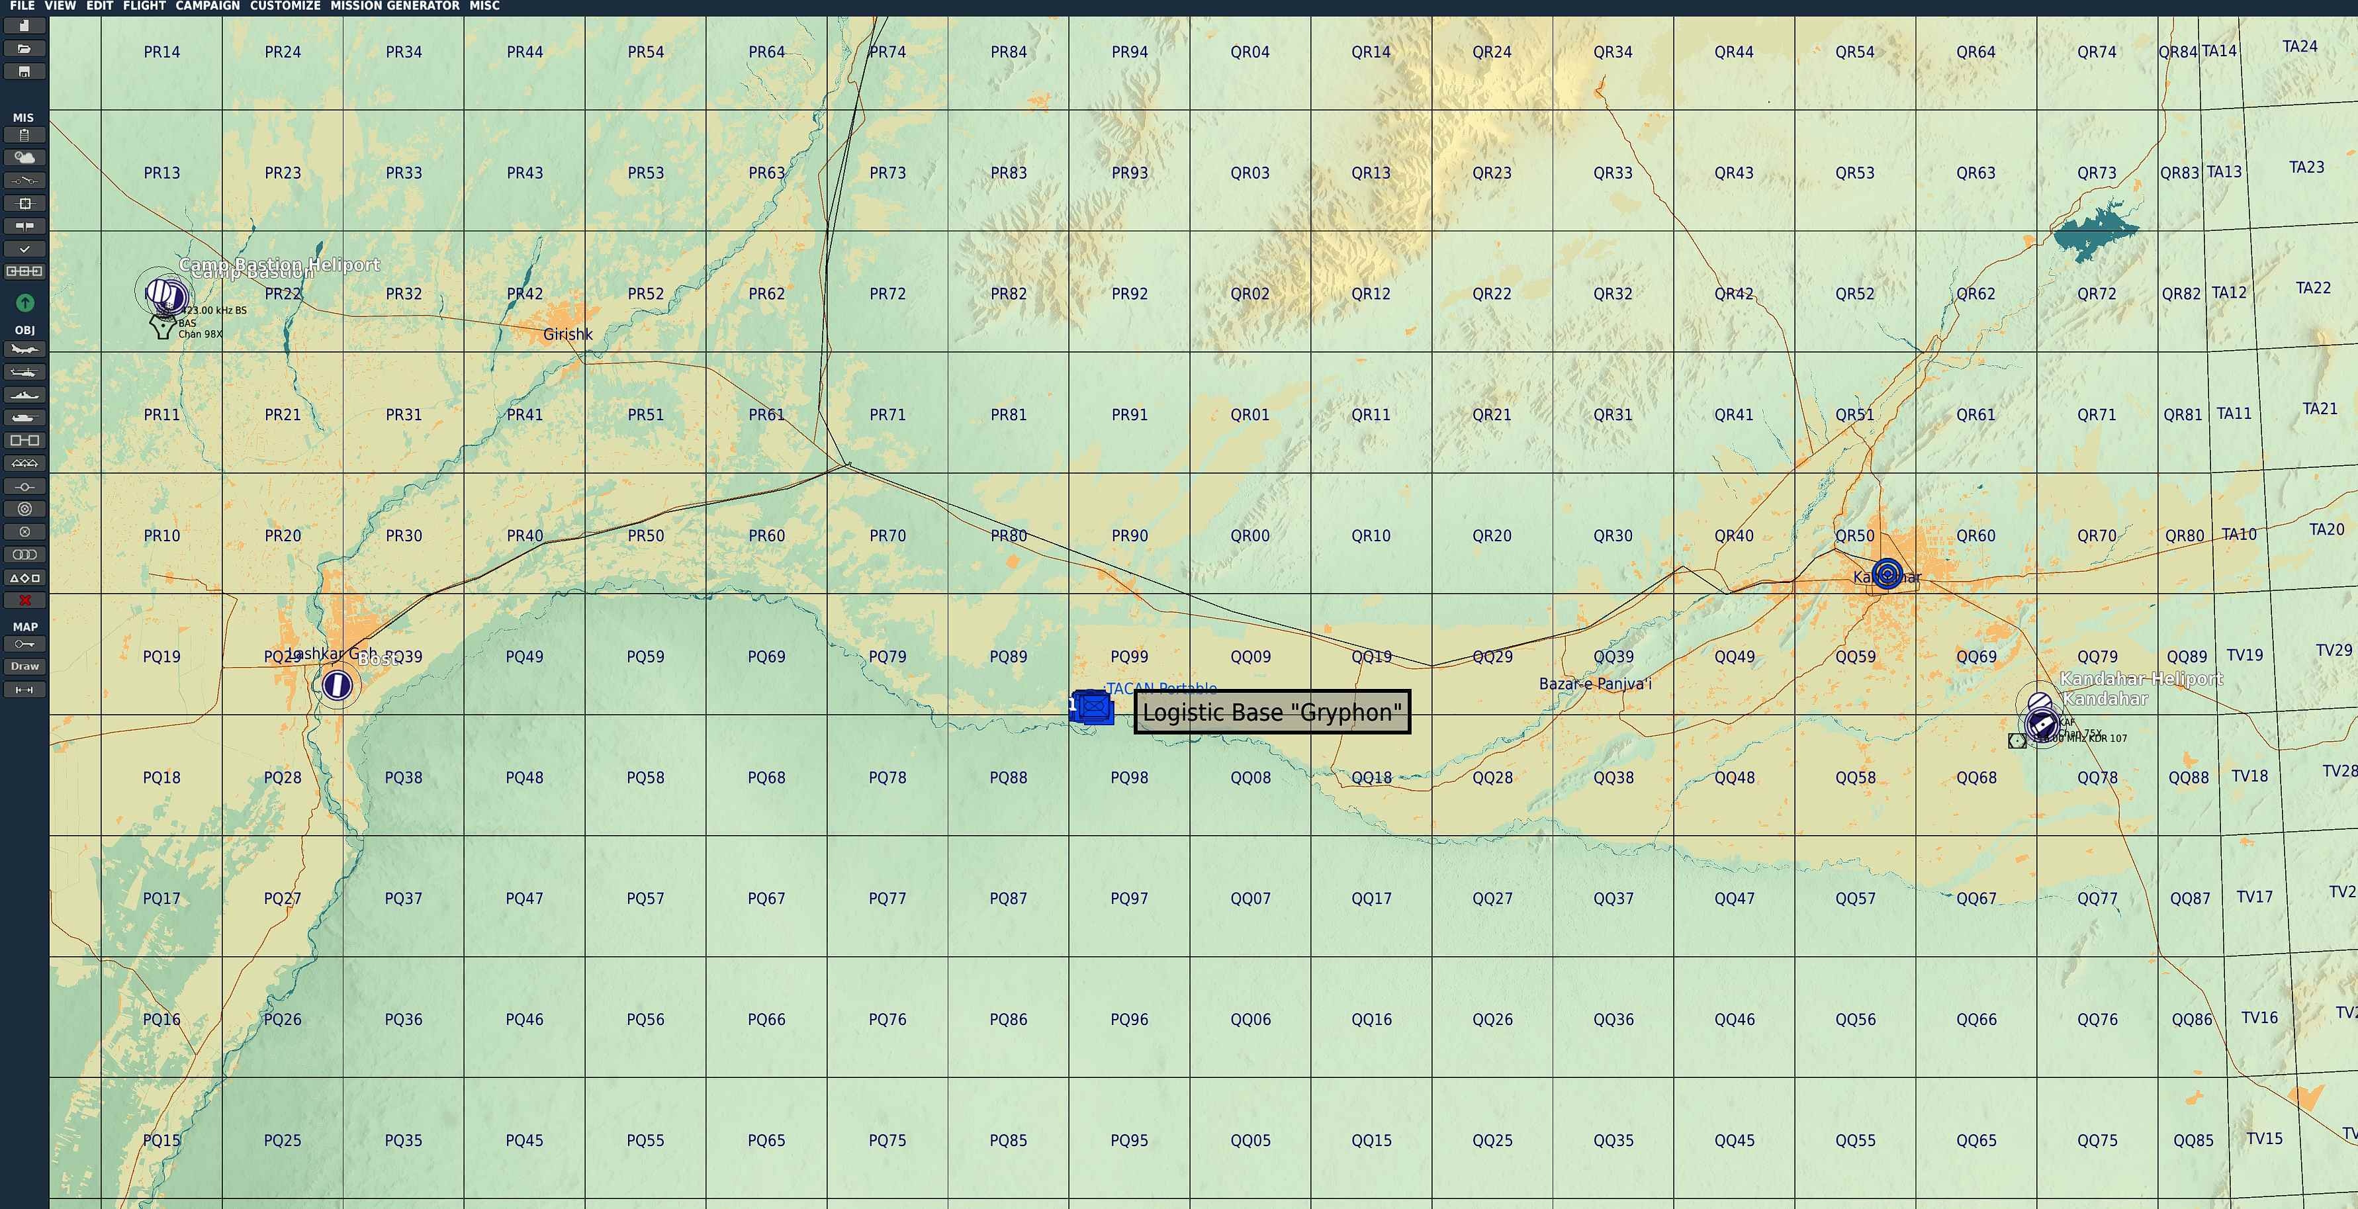The height and width of the screenshot is (1209, 2358).
Task: Open the briefing clipboard panel
Action: pyautogui.click(x=24, y=134)
